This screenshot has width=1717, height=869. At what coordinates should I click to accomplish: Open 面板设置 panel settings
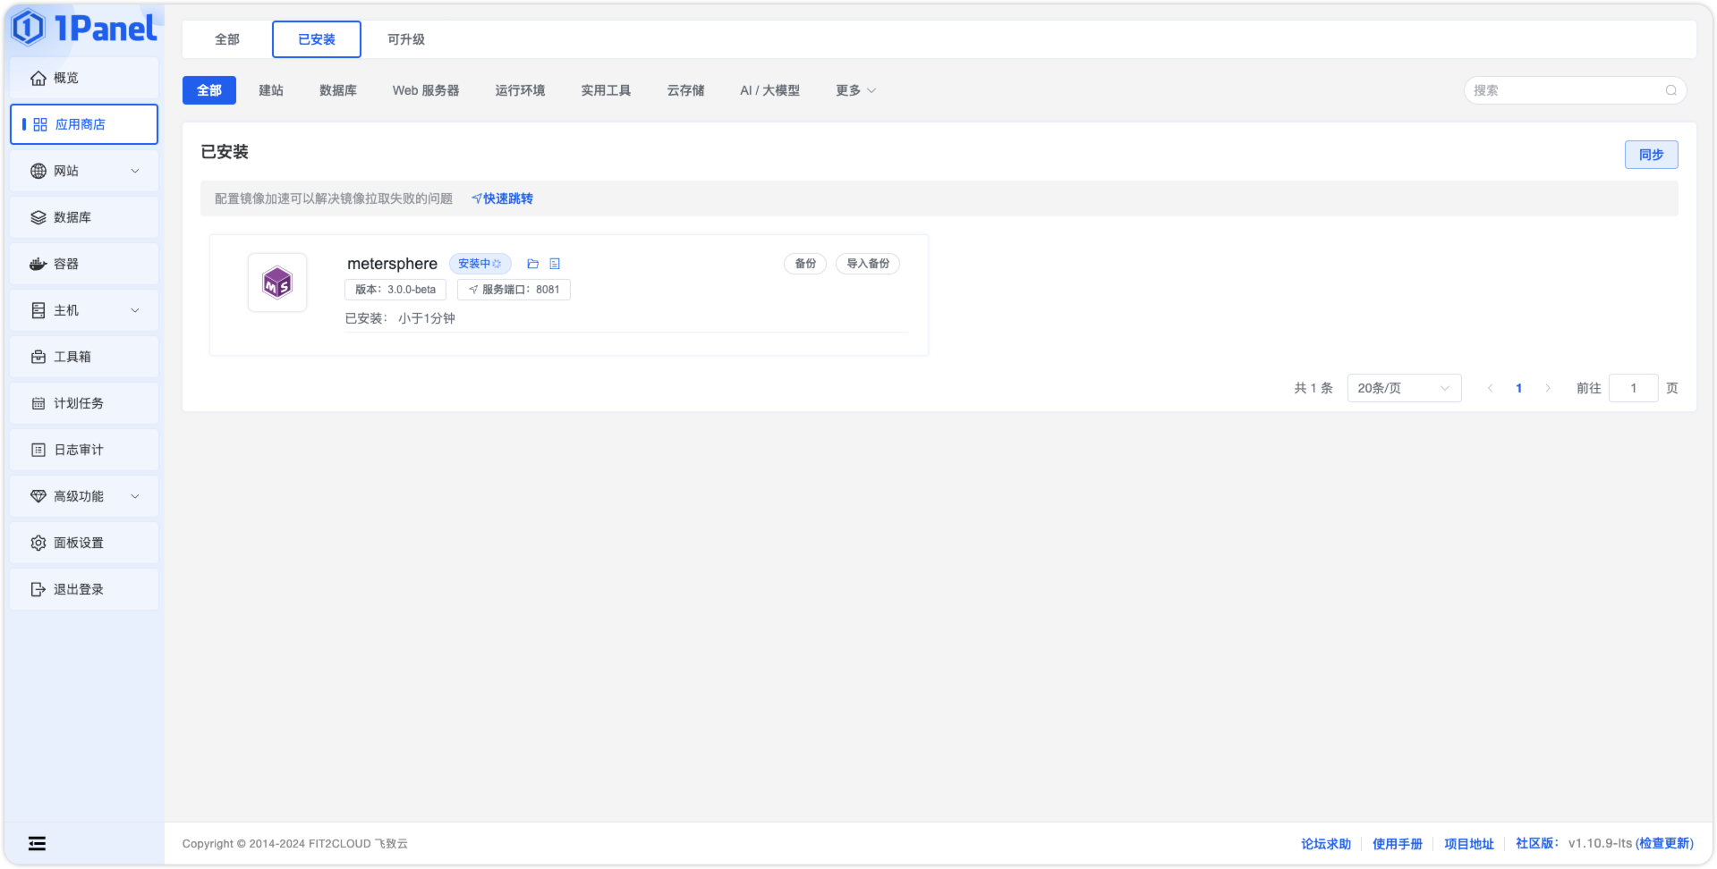coord(84,543)
